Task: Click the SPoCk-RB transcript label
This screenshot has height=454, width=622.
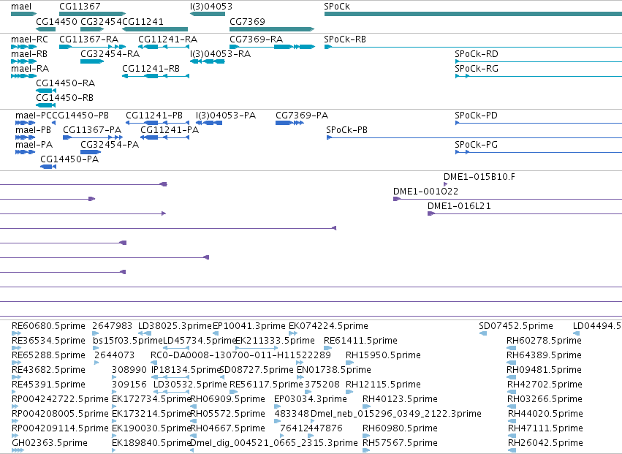Action: point(345,39)
